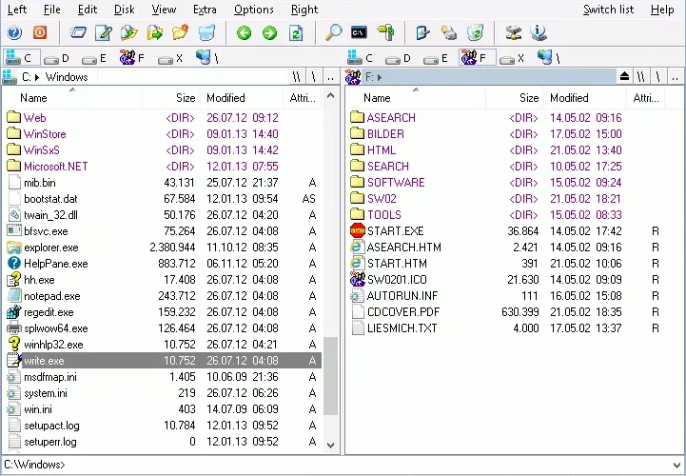This screenshot has height=476, width=686.
Task: Click the blue help question mark icon
Action: pos(14,32)
